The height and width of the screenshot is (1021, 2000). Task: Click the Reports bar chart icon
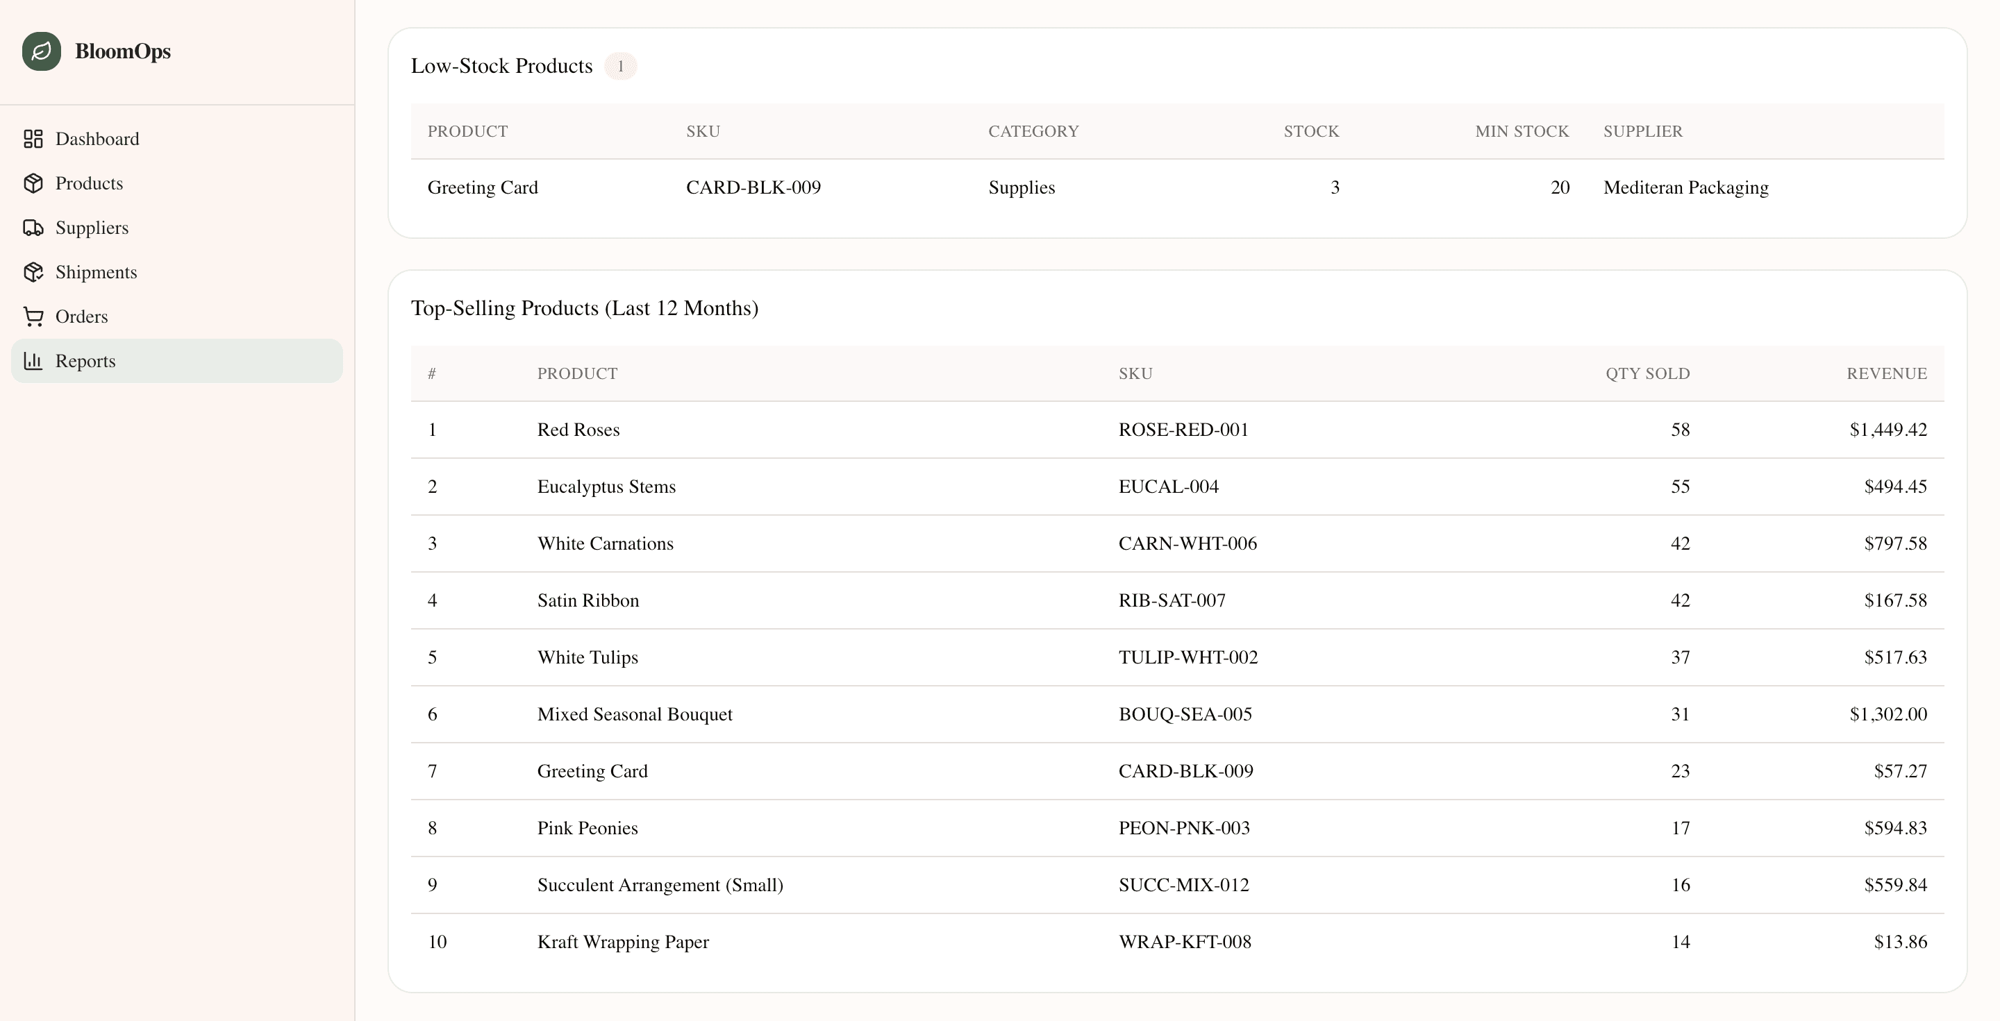click(33, 361)
